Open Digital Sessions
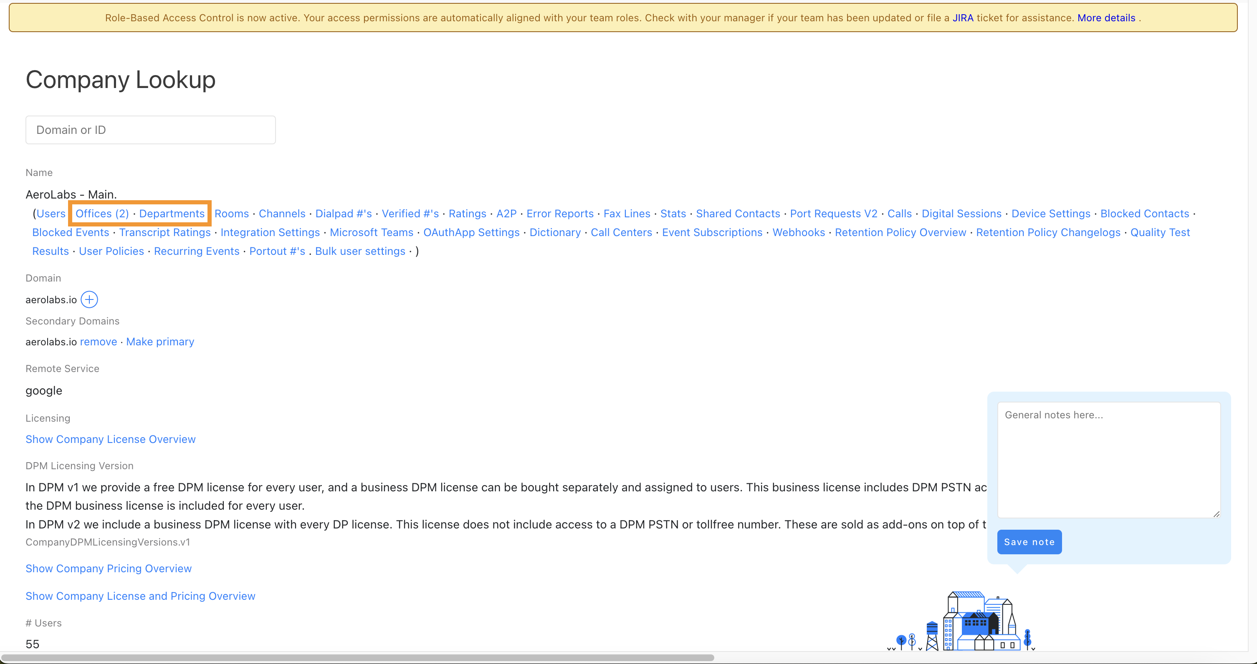The height and width of the screenshot is (664, 1257). 962,214
